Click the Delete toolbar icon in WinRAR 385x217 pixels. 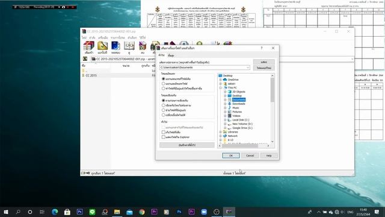click(x=143, y=46)
